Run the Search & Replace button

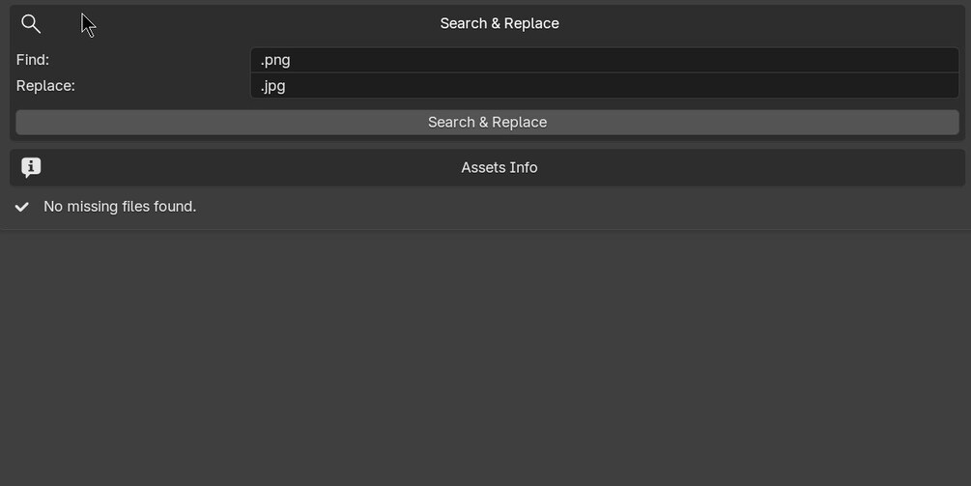(x=487, y=122)
